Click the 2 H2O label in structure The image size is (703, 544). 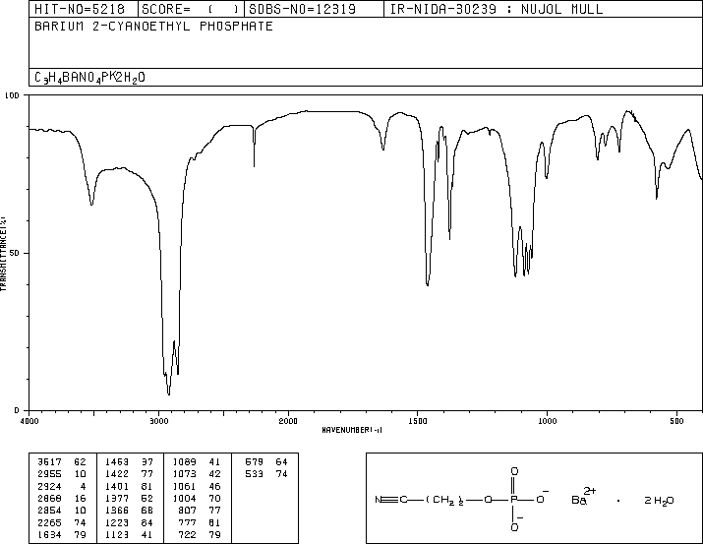click(659, 501)
